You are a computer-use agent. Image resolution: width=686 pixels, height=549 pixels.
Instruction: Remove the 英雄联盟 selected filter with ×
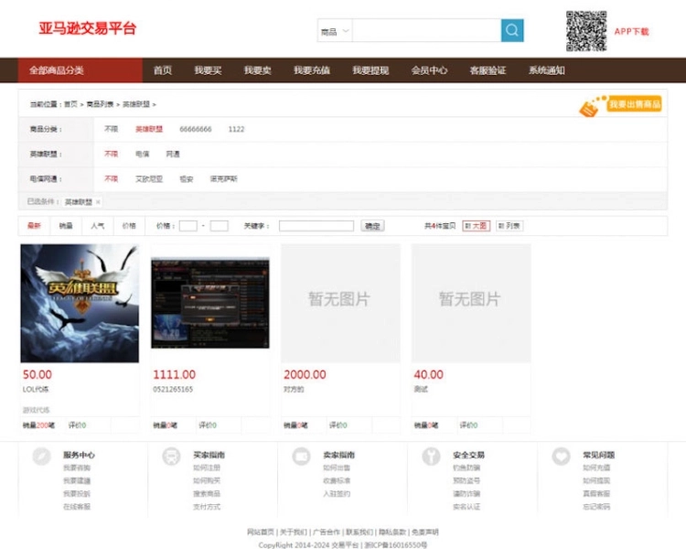pyautogui.click(x=98, y=202)
